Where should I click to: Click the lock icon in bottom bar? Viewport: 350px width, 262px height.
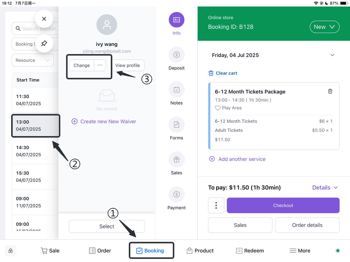(11, 251)
